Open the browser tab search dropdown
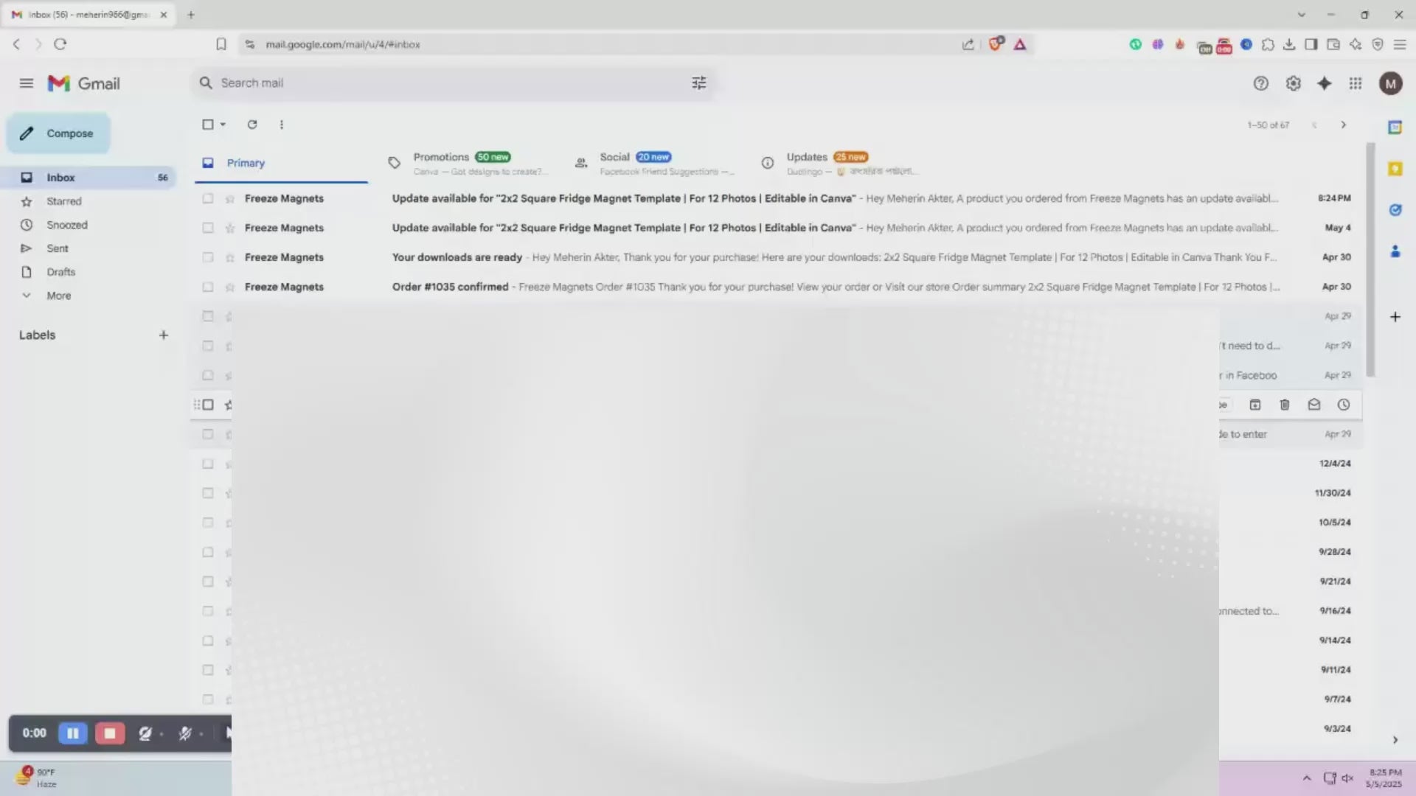This screenshot has width=1416, height=796. click(x=1301, y=15)
